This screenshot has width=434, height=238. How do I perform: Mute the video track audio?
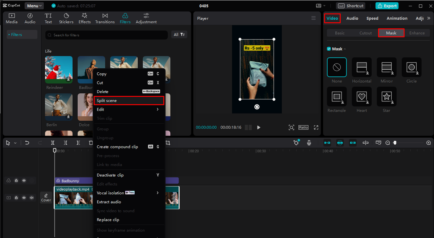(x=32, y=197)
